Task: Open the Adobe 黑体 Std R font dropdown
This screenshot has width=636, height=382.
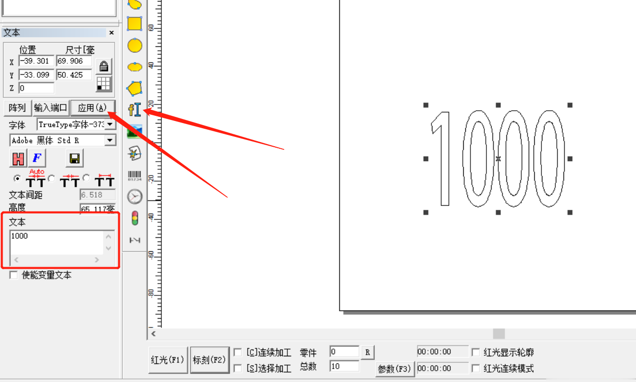Action: coord(110,141)
